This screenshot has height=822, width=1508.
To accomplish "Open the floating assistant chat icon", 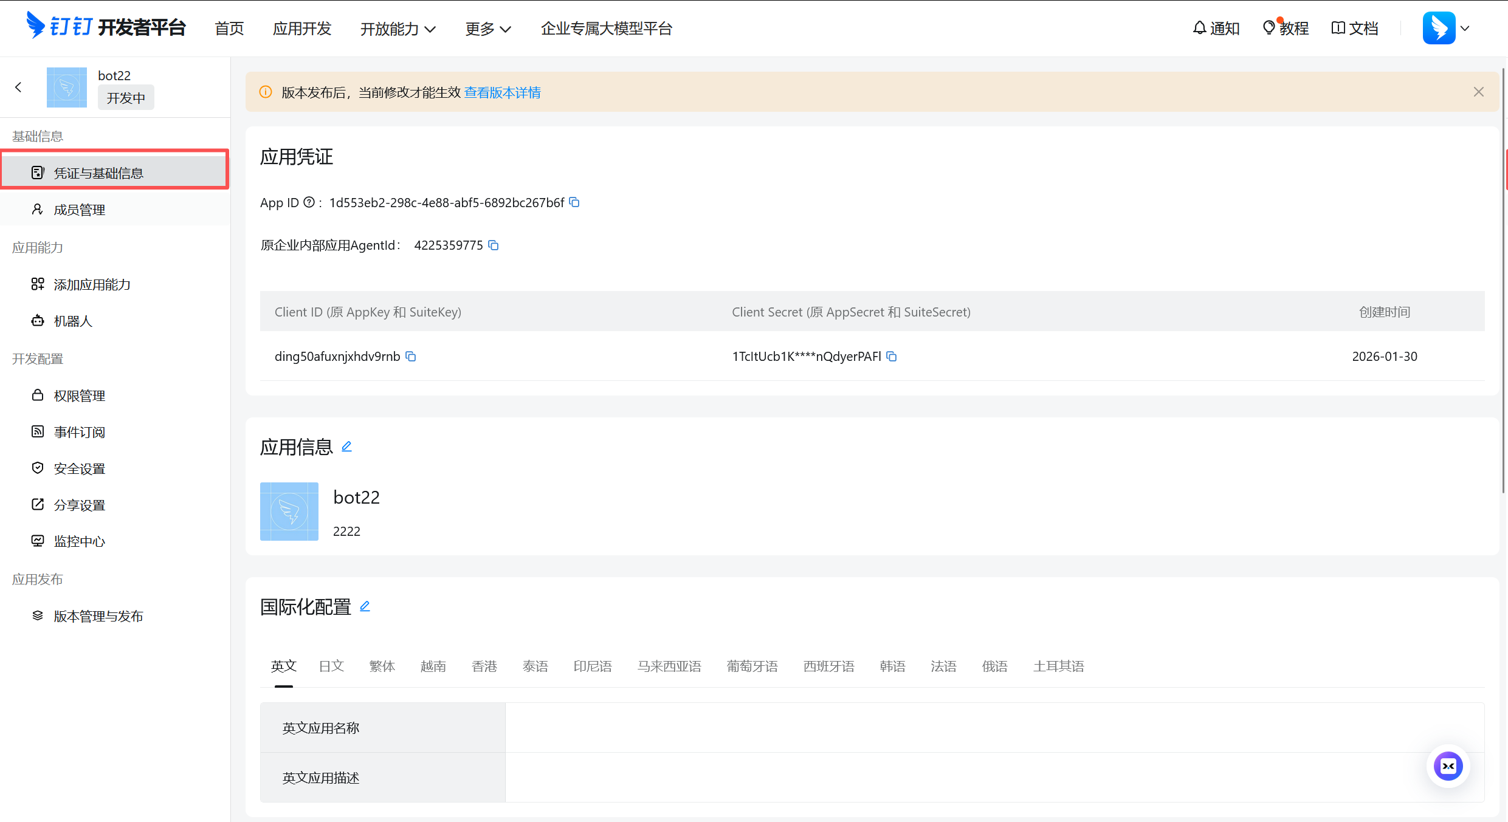I will point(1448,765).
